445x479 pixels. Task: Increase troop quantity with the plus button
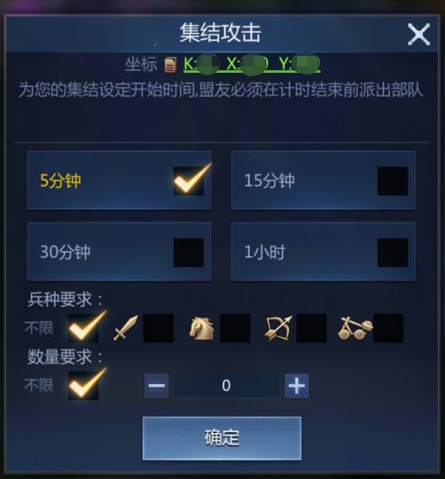(297, 386)
